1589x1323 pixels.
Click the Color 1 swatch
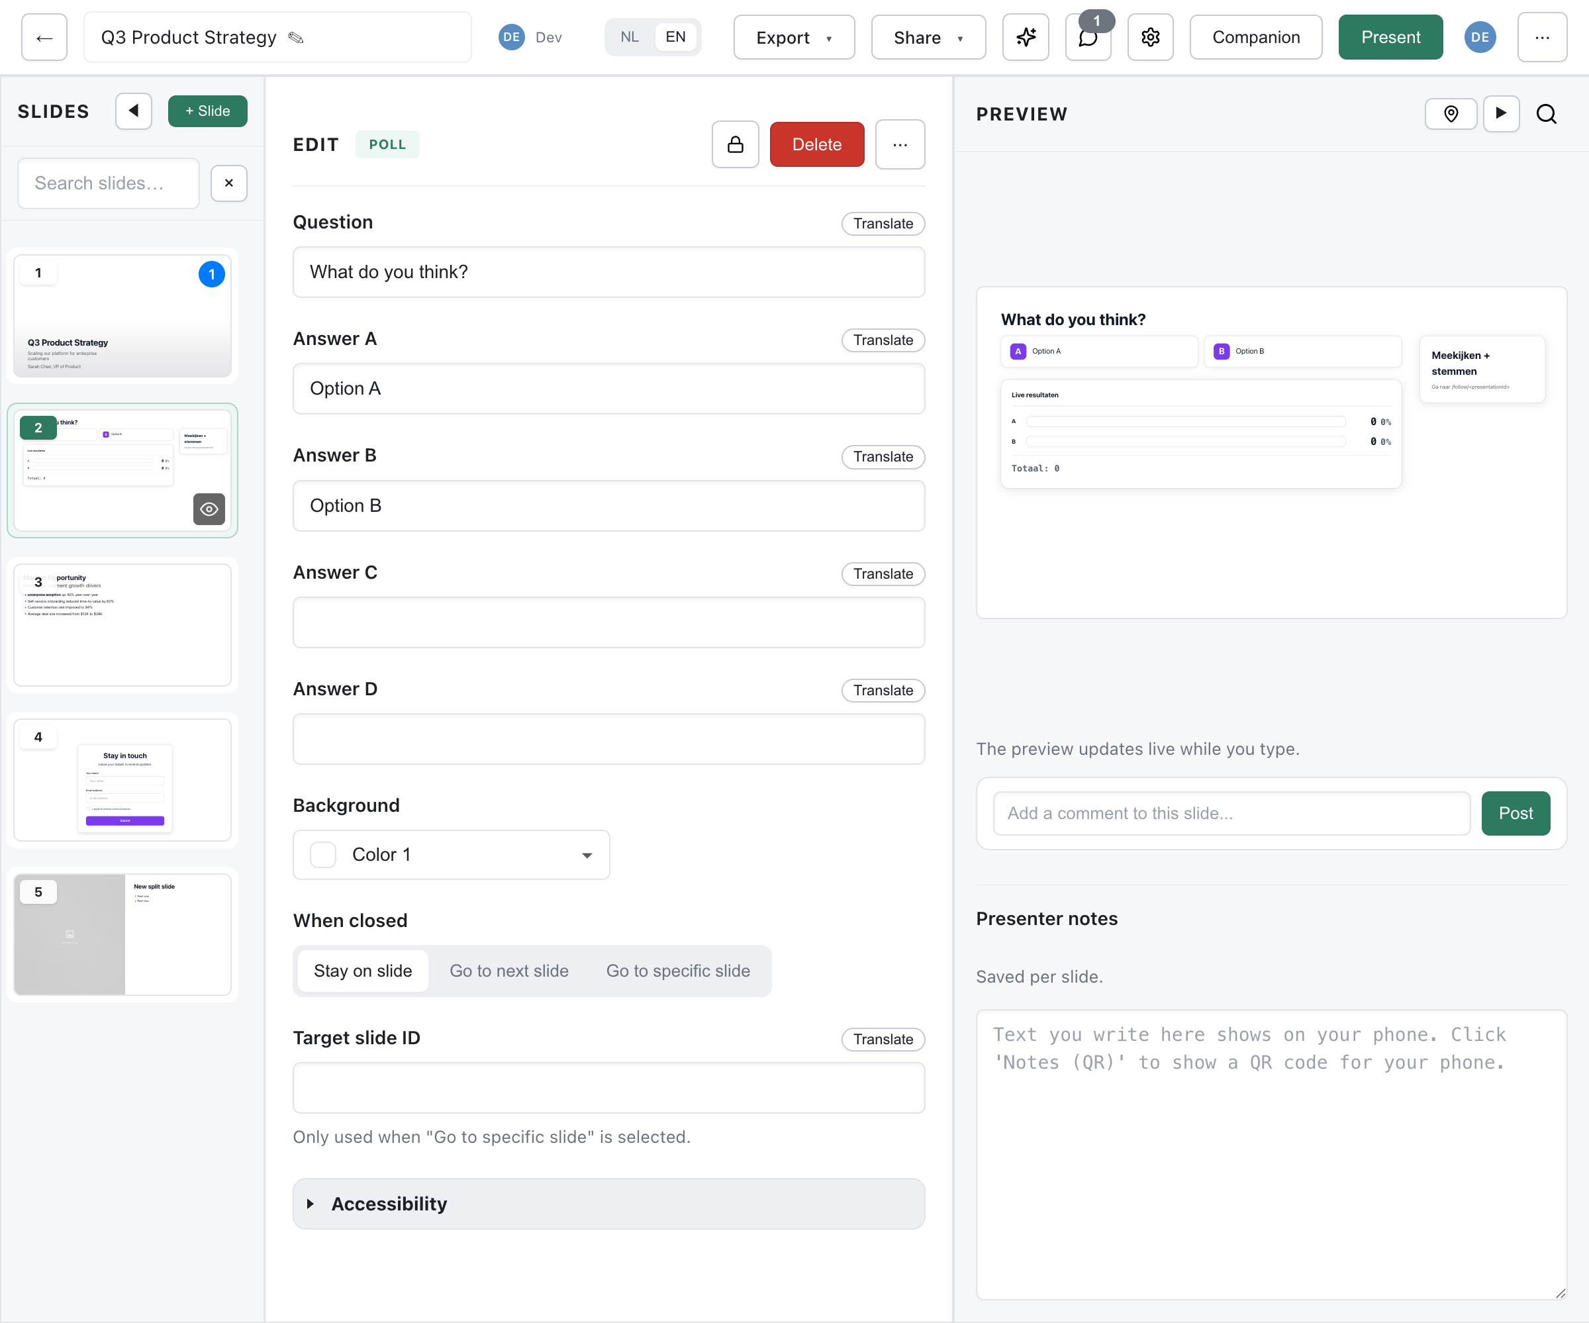click(323, 854)
